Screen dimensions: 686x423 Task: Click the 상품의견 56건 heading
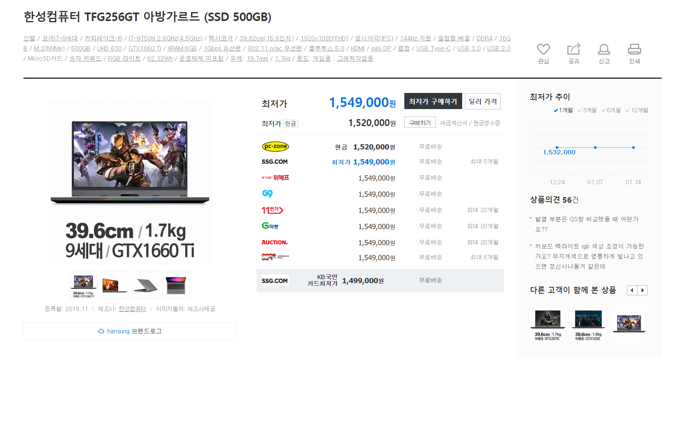tap(554, 200)
